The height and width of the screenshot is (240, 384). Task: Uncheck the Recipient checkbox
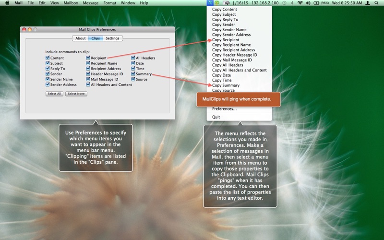pos(88,58)
